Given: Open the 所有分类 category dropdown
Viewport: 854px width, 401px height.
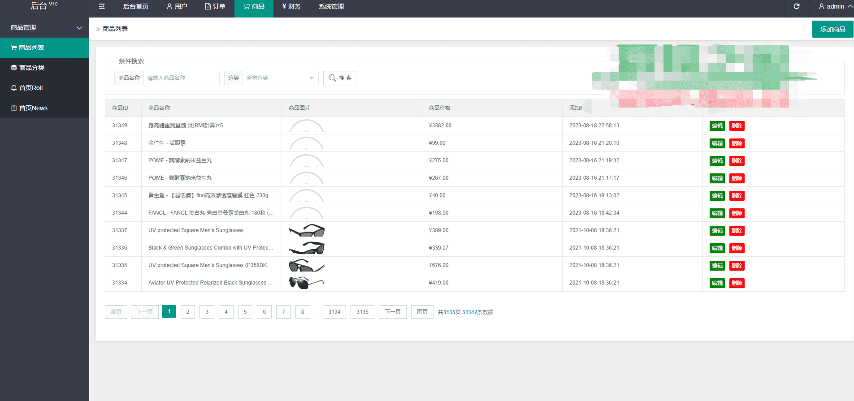Looking at the screenshot, I should [280, 78].
